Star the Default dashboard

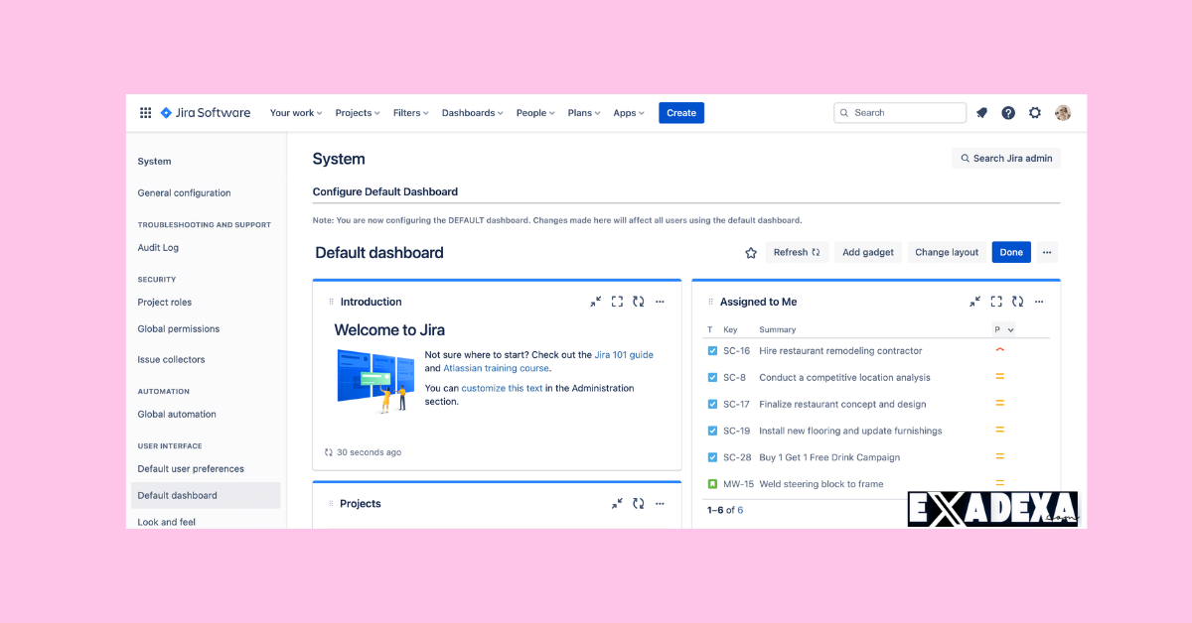click(750, 252)
